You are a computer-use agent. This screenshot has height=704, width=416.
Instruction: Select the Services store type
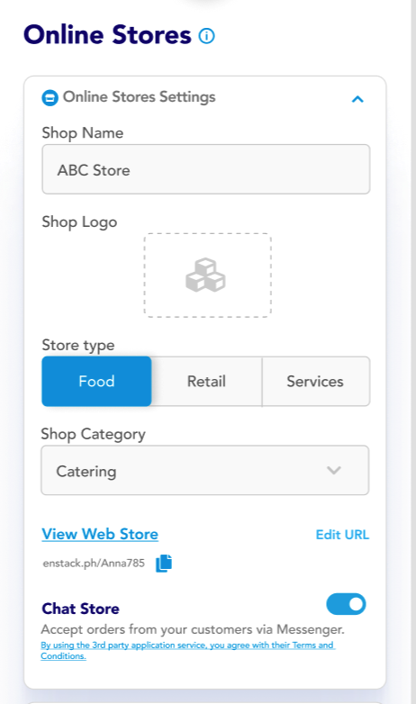point(316,381)
